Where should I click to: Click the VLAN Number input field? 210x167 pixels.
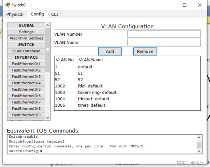click(164, 34)
